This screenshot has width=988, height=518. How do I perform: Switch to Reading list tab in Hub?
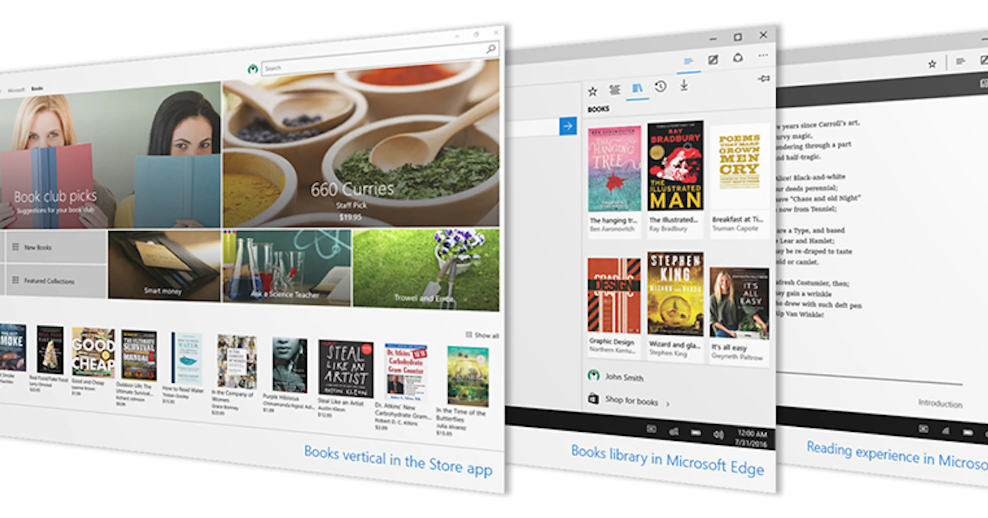coord(615,90)
